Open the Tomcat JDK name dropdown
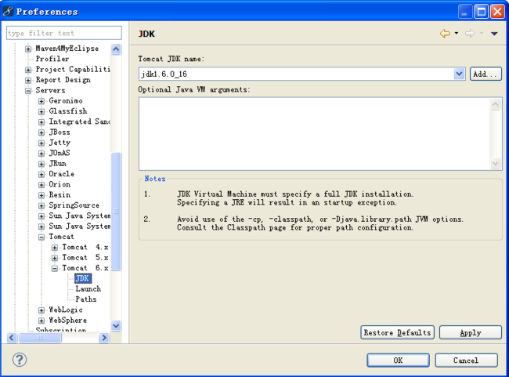Image resolution: width=509 pixels, height=377 pixels. [x=459, y=74]
